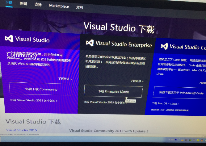Follow 了解更多 link in Community card
Screen dimensions: 206x146
65,79
